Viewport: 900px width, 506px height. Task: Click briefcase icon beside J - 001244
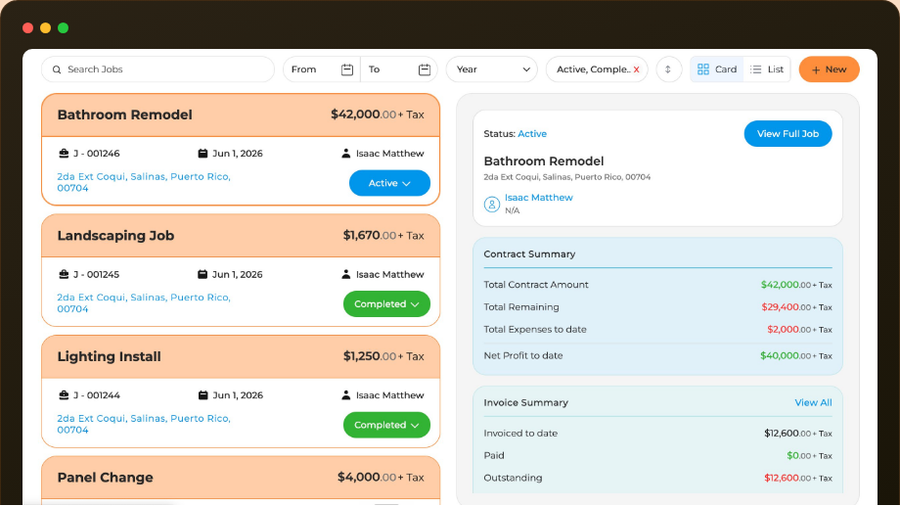64,395
